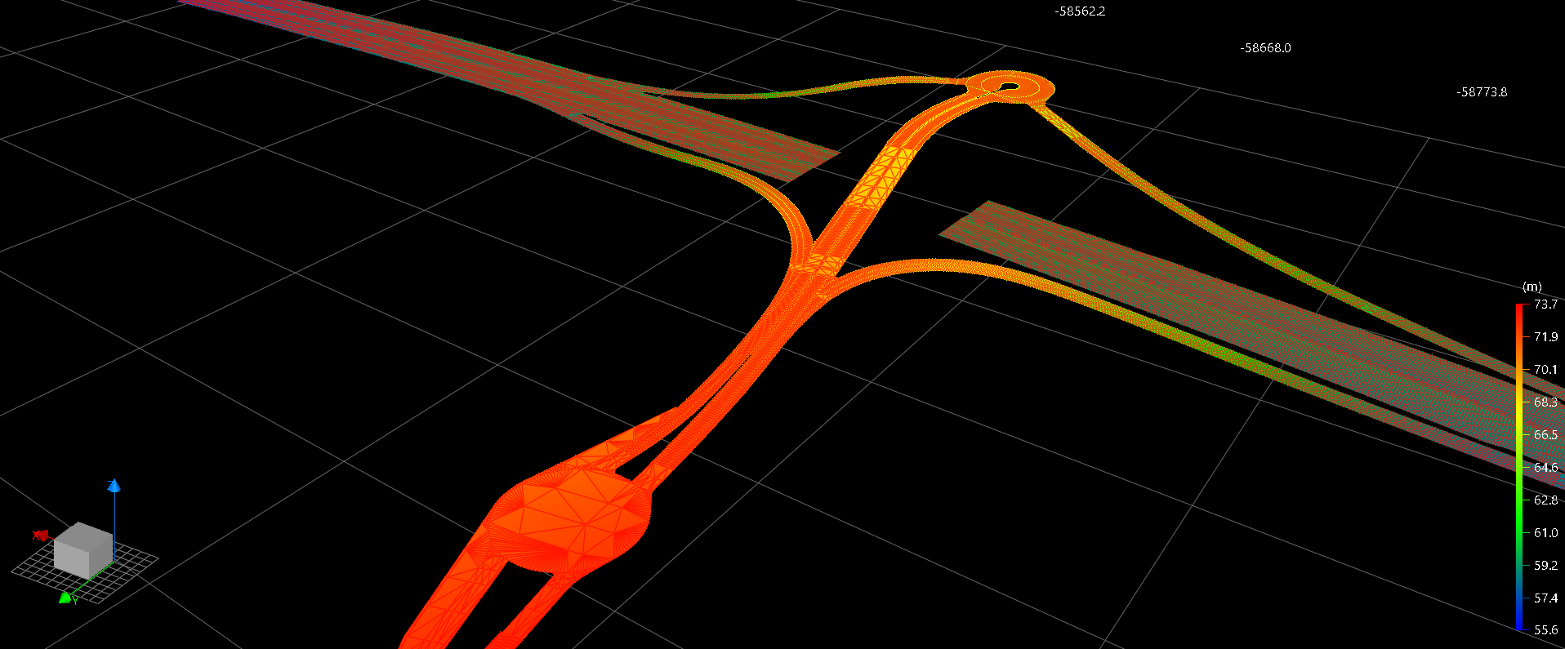
Task: Click the -58562.2 grid coordinate label
Action: (x=1080, y=11)
